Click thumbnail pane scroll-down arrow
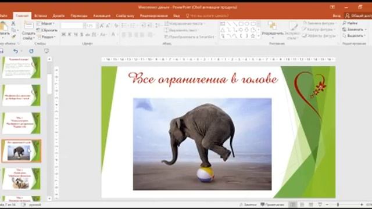372x209 pixels. [x=49, y=199]
